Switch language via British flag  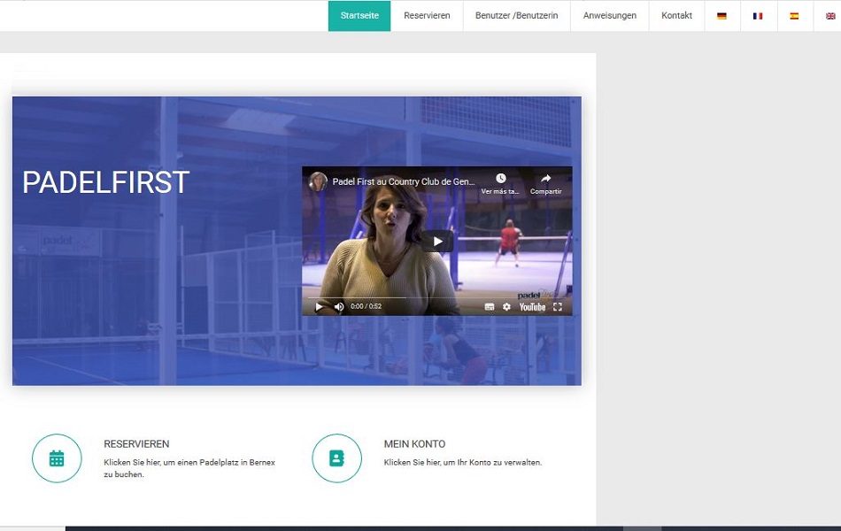coord(830,16)
